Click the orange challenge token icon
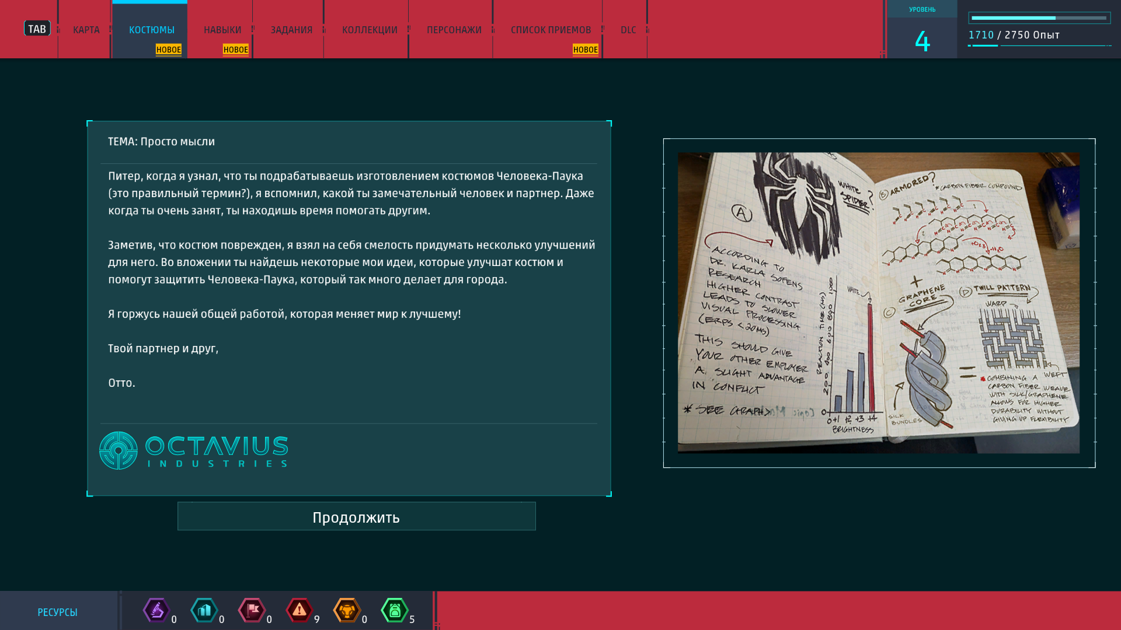1121x630 pixels. point(347,610)
